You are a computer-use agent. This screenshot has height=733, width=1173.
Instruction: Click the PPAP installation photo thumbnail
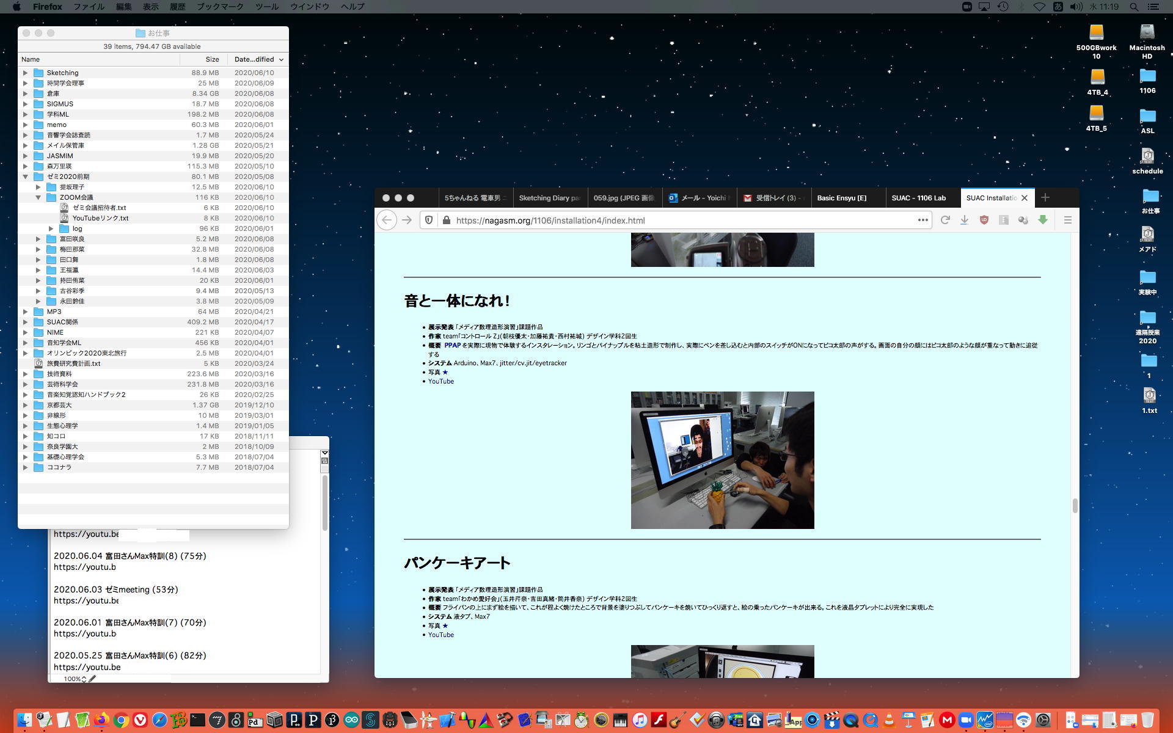click(x=722, y=460)
